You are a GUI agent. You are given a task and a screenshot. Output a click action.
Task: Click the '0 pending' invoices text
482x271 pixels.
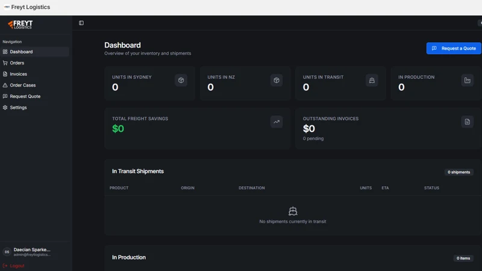pyautogui.click(x=313, y=139)
